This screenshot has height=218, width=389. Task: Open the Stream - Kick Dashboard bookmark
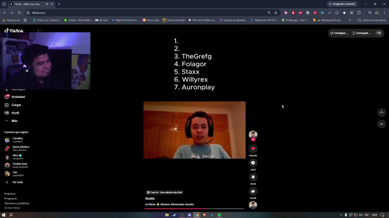pyautogui.click(x=78, y=20)
